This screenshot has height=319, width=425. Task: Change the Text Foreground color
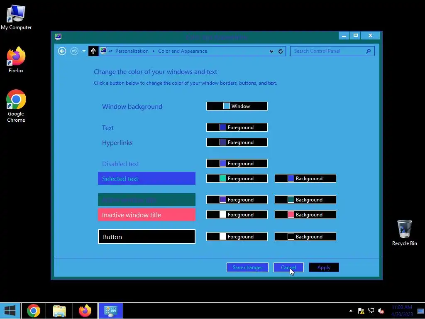237,127
